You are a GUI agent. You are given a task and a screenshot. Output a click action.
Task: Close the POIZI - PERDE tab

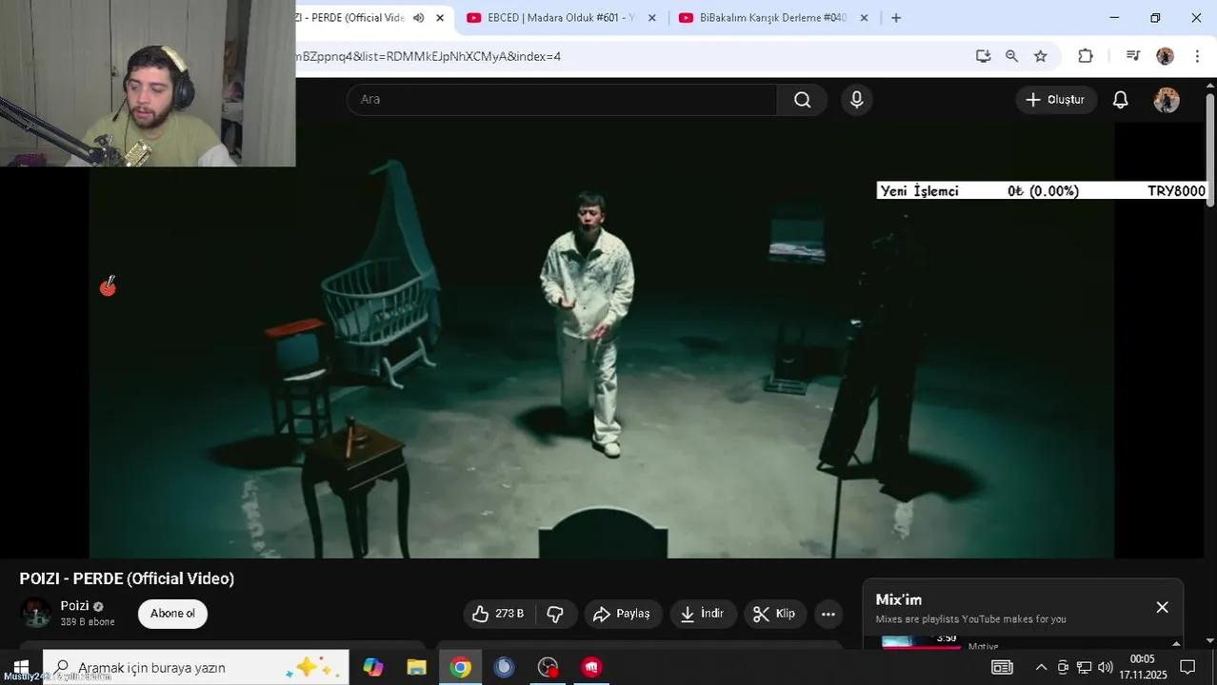click(x=440, y=18)
